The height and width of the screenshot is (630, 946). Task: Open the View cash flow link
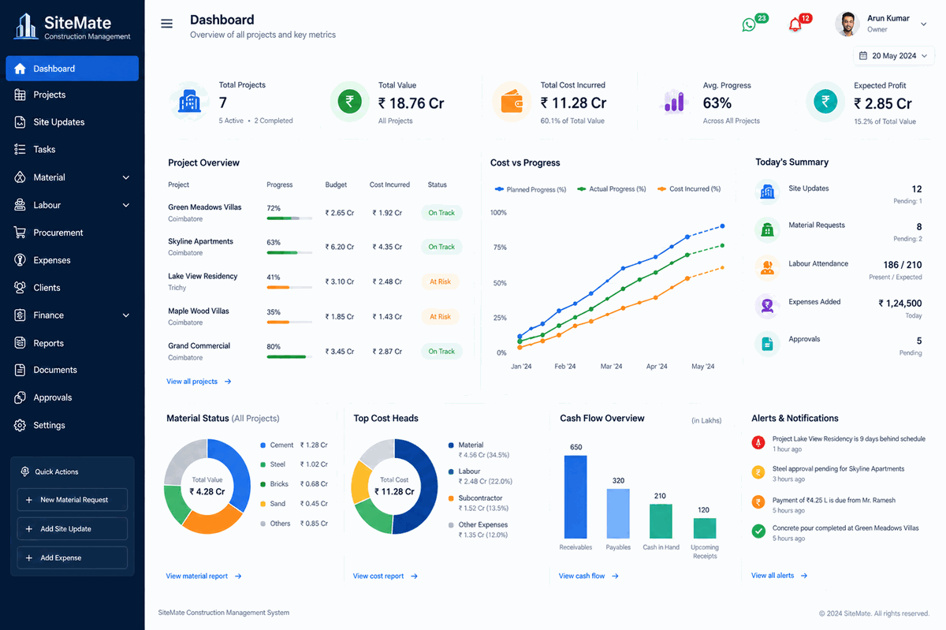click(x=589, y=576)
